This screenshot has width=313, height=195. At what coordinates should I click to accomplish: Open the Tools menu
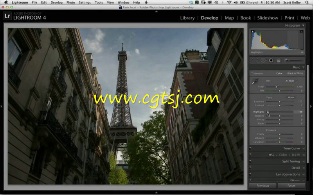pos(99,2)
